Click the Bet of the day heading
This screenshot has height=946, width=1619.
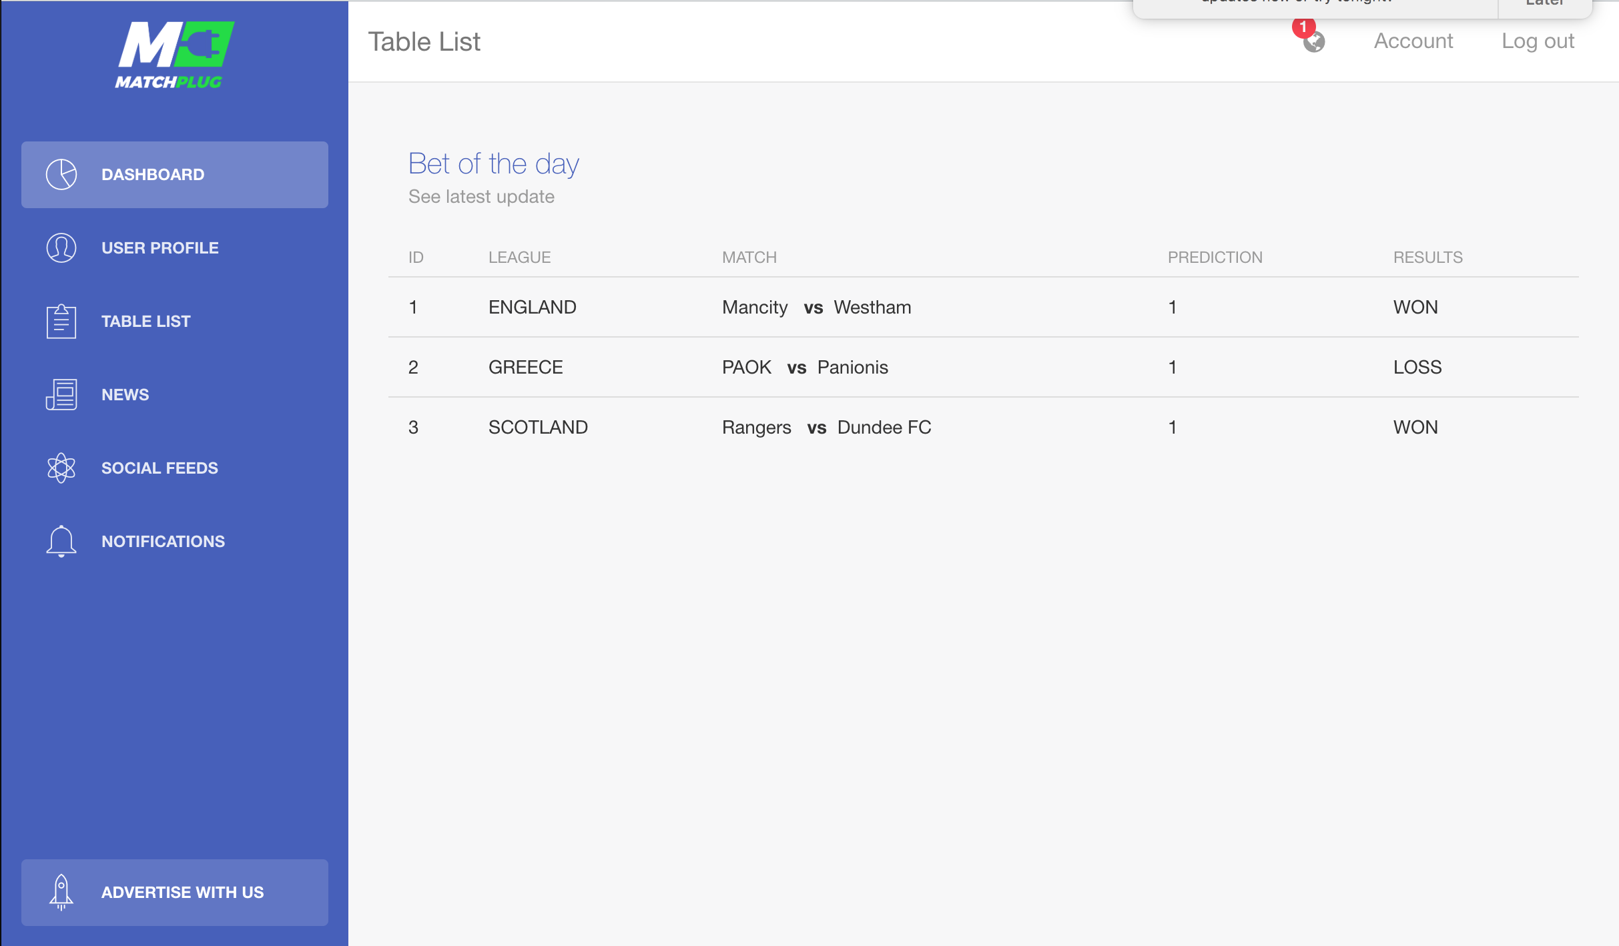[494, 164]
